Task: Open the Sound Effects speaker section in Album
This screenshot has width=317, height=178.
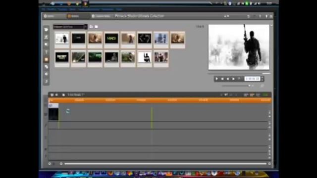Action: click(46, 74)
